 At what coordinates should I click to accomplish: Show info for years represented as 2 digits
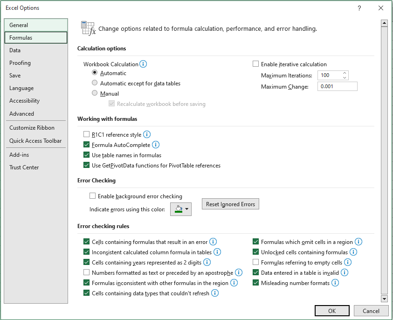(x=207, y=262)
